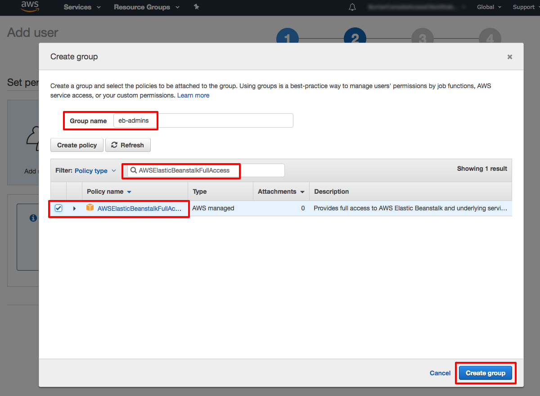
Task: Open the AWSElasticBeanstalkFullAccess policy link
Action: [139, 209]
